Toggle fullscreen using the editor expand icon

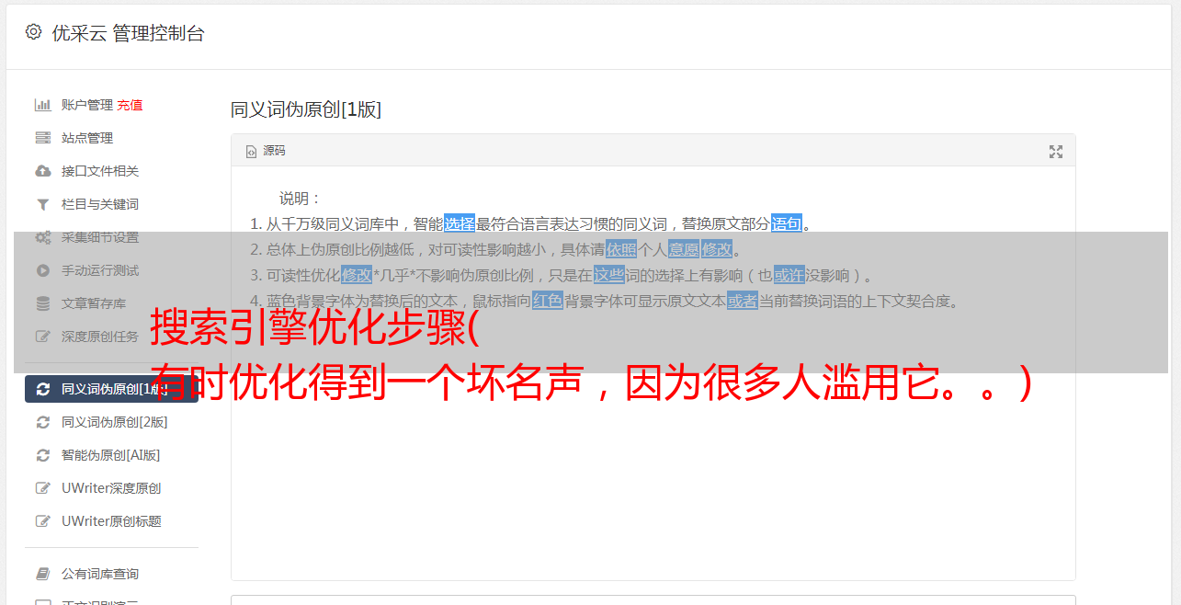point(1056,152)
